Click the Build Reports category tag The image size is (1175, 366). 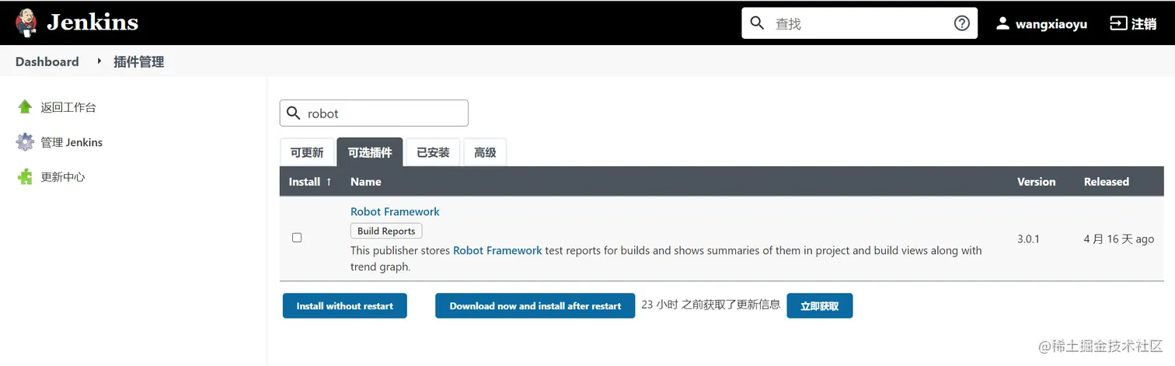386,231
